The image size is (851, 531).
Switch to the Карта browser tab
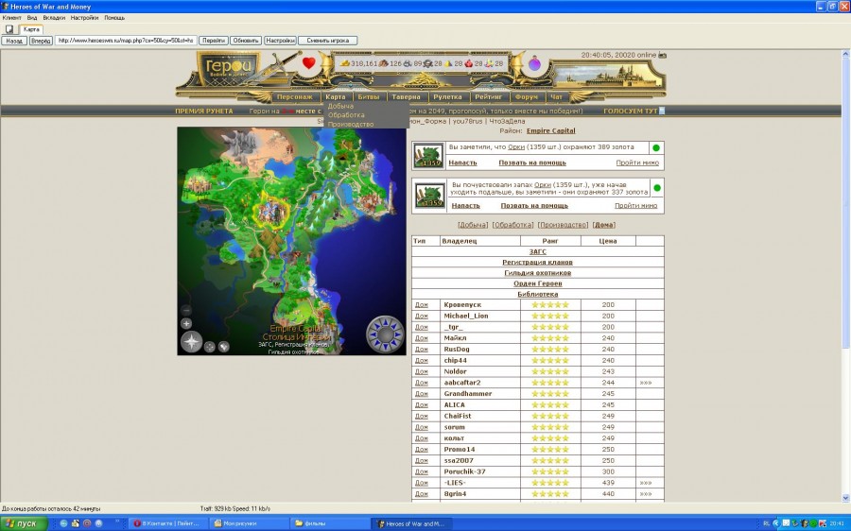click(31, 29)
